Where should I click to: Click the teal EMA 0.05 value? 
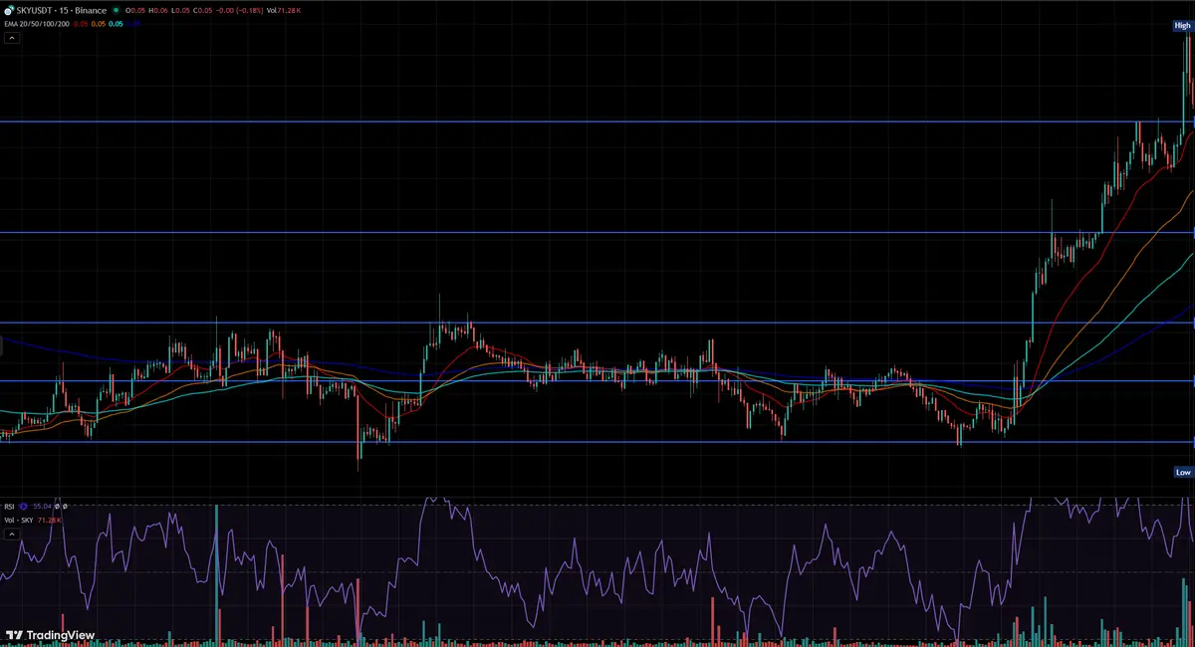click(x=116, y=24)
